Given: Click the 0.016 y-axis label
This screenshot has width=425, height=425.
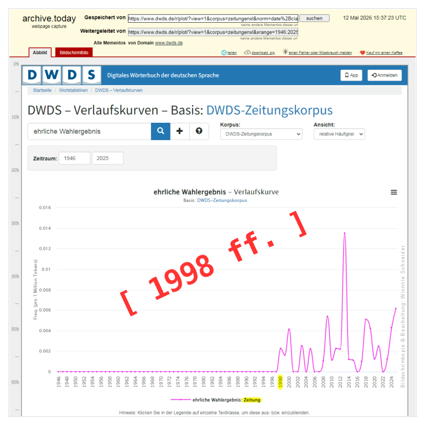Looking at the screenshot, I should click(45, 208).
